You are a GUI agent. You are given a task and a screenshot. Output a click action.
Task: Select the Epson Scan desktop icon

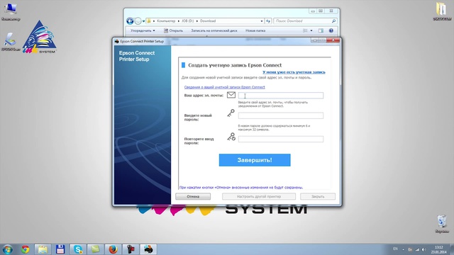click(x=11, y=42)
